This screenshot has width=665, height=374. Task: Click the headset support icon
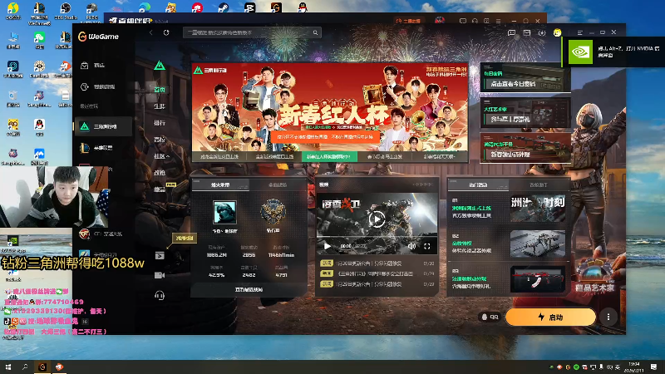click(160, 296)
